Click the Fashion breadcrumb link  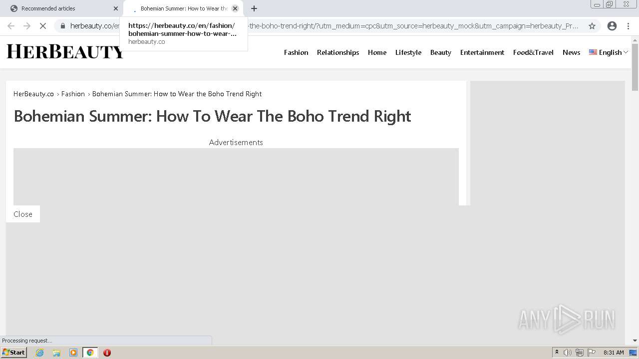click(x=73, y=94)
